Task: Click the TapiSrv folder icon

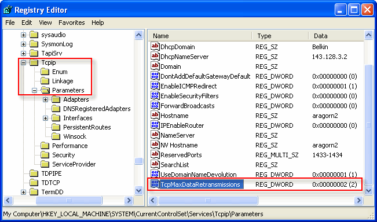Action: [x=34, y=53]
